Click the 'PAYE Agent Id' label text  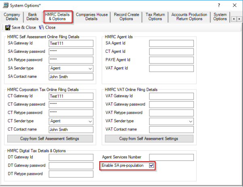[117, 60]
